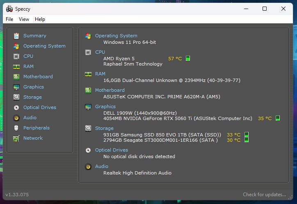
Task: Click the Motherboard icon in sidebar
Action: (16, 77)
